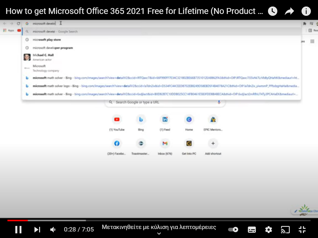Click the video title text
The height and width of the screenshot is (238, 318).
(134, 11)
